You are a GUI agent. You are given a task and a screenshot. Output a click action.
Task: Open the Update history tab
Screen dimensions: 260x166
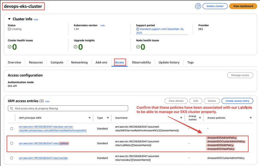(169, 62)
